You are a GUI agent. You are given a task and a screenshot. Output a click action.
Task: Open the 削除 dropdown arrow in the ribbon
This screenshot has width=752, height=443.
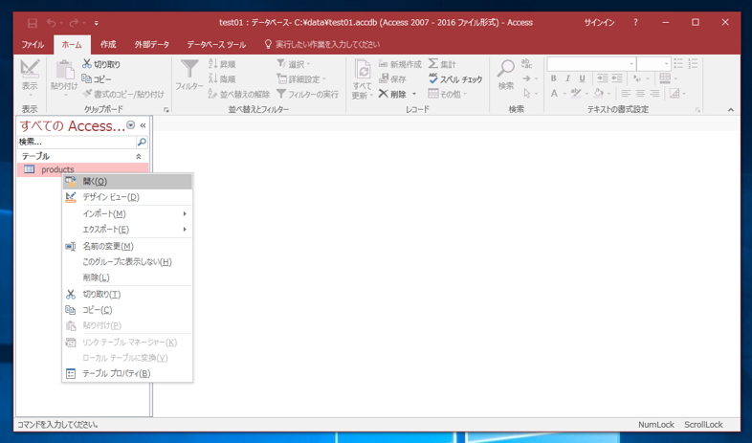(414, 94)
